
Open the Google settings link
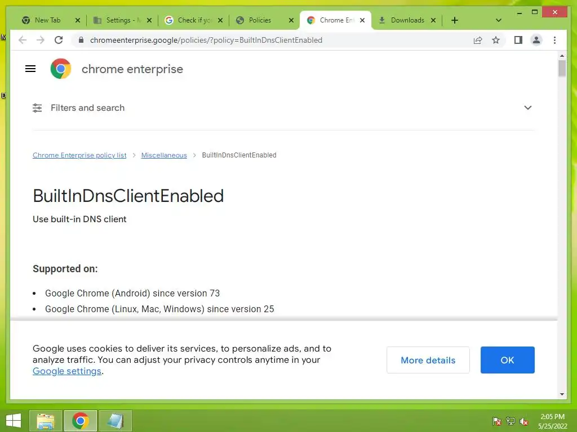point(67,371)
